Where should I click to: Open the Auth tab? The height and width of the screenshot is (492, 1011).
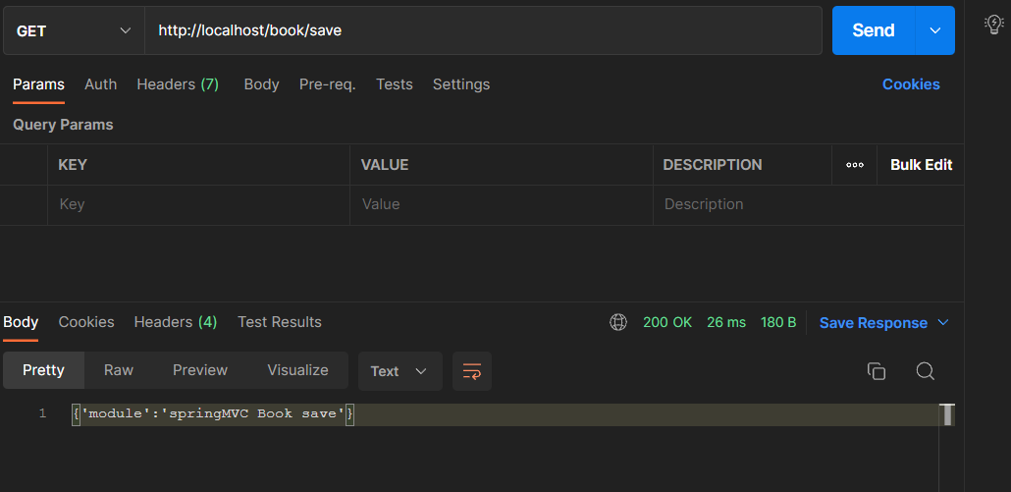tap(100, 84)
